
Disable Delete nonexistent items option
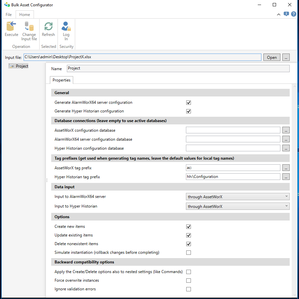(x=189, y=244)
